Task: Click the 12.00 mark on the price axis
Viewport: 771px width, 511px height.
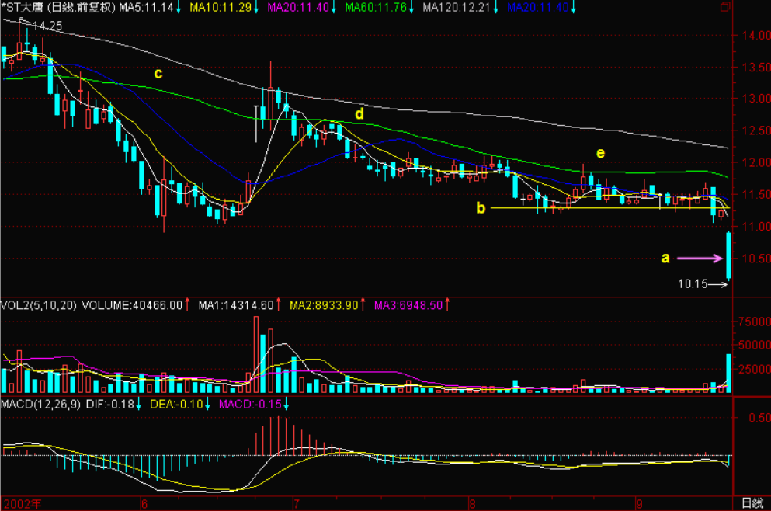Action: pos(749,163)
